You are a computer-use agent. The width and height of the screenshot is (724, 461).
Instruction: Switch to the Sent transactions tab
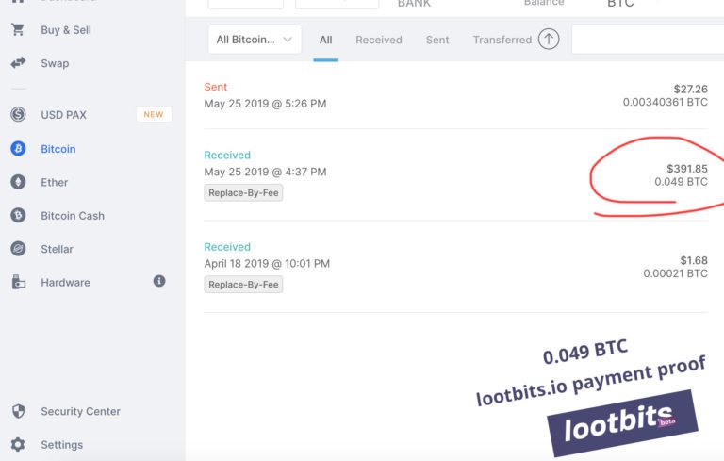point(437,40)
